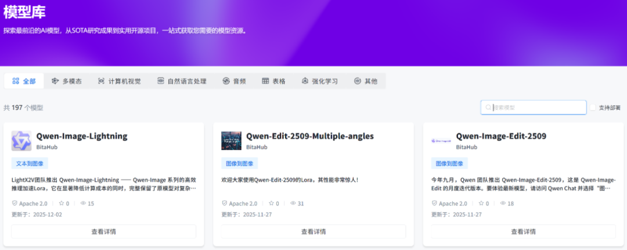The width and height of the screenshot is (627, 250).
Task: Select the 表格 tab
Action: (x=273, y=82)
